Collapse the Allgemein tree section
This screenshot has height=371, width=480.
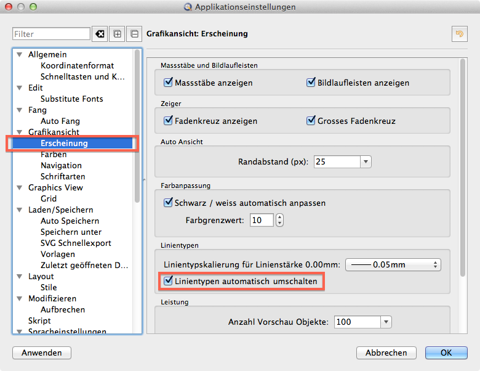click(20, 55)
